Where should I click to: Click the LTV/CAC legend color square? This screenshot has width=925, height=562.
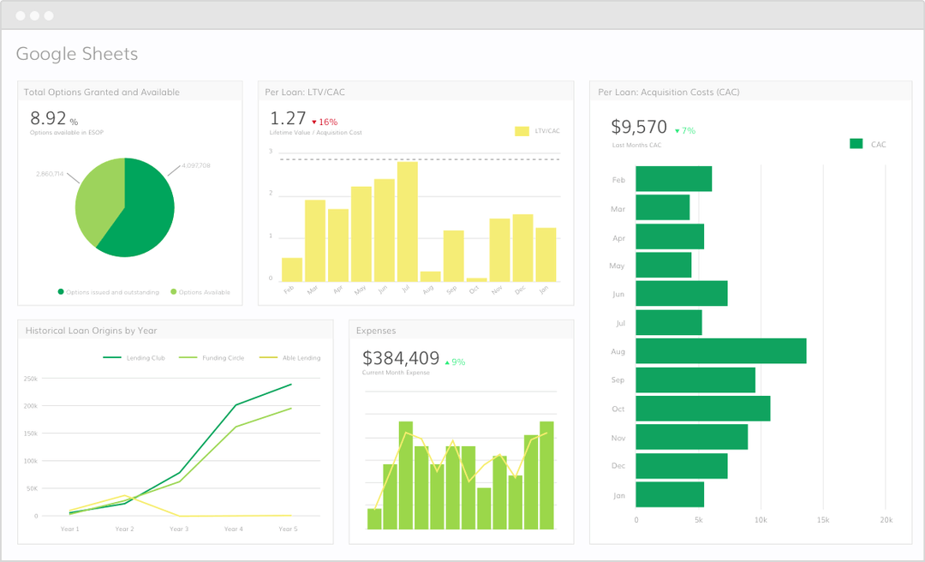click(521, 131)
